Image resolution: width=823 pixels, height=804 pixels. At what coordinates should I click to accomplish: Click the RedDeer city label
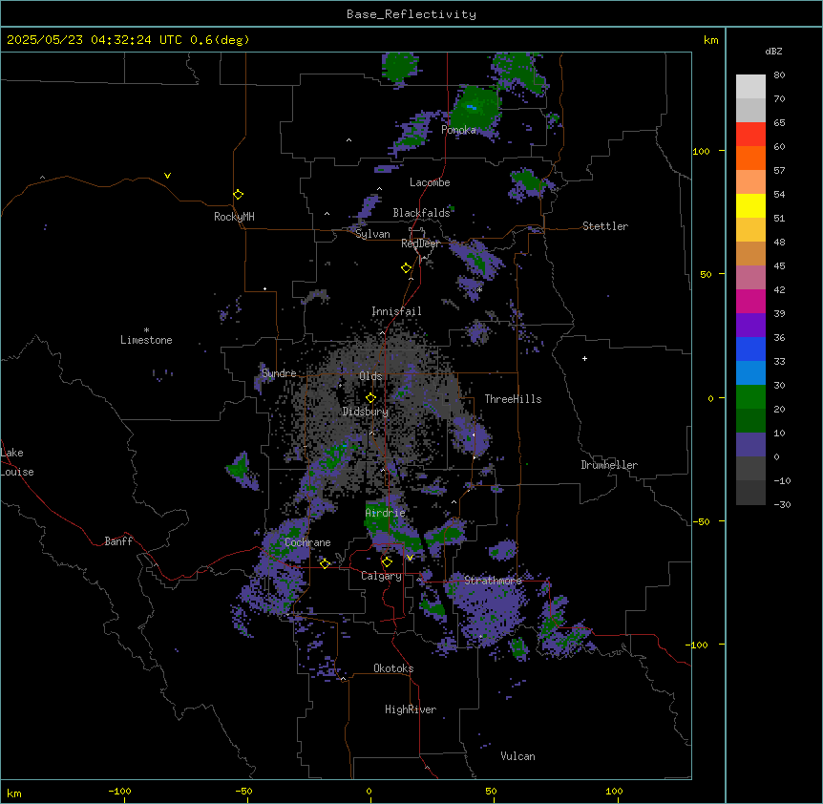(420, 243)
